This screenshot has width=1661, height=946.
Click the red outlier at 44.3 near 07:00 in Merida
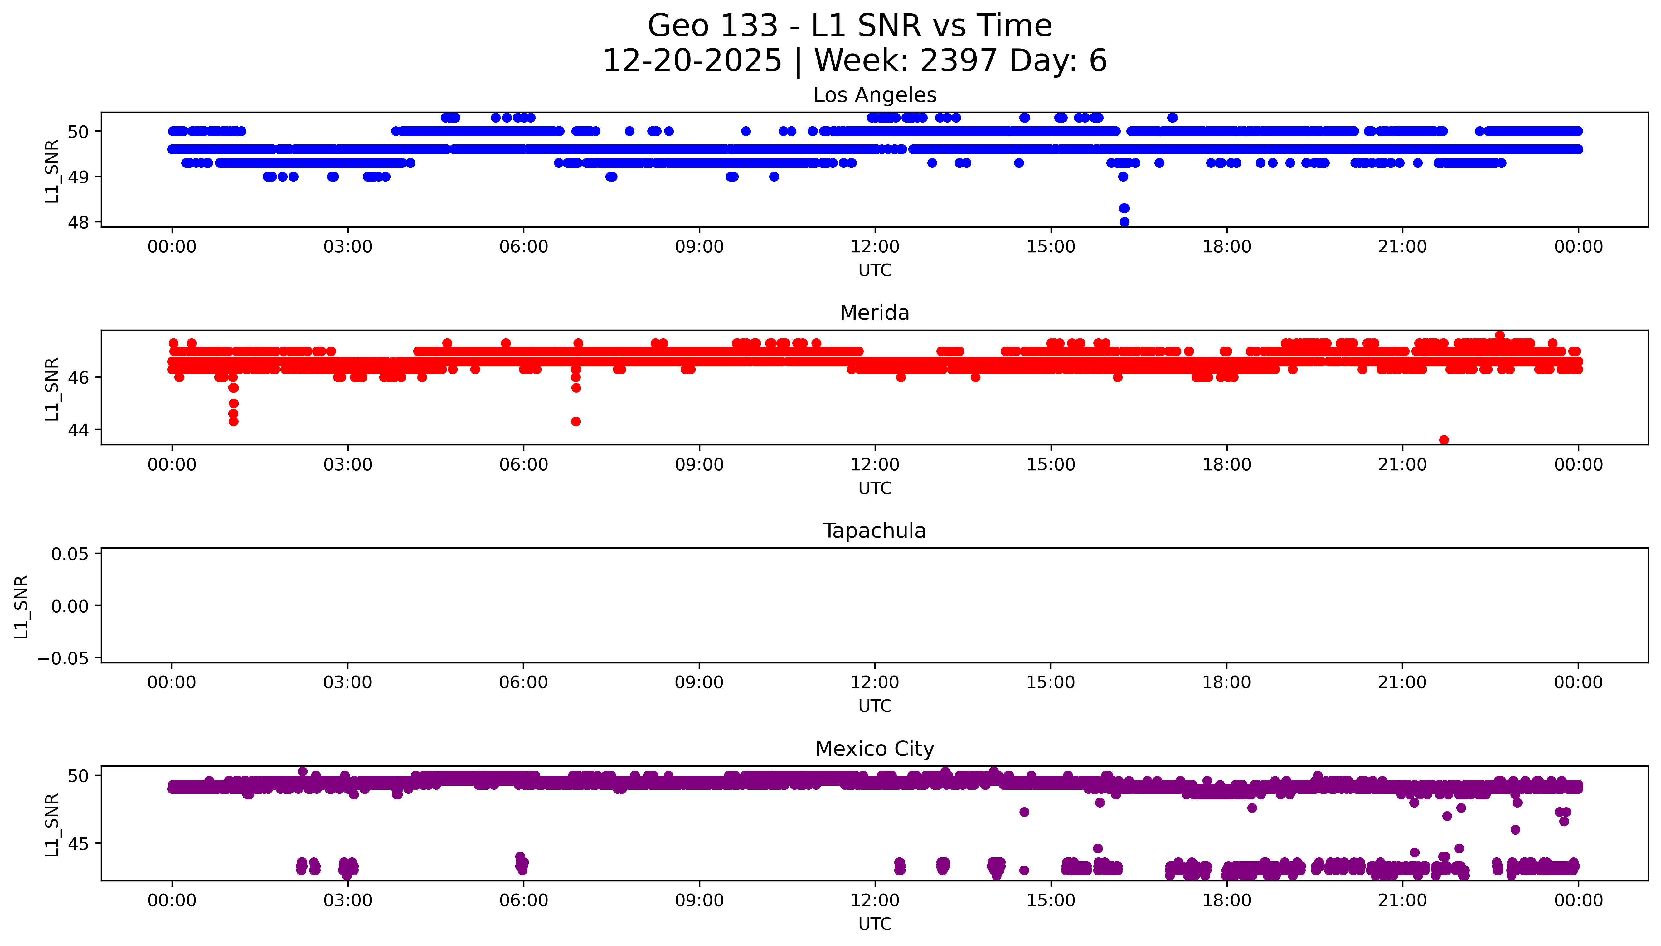pyautogui.click(x=576, y=422)
